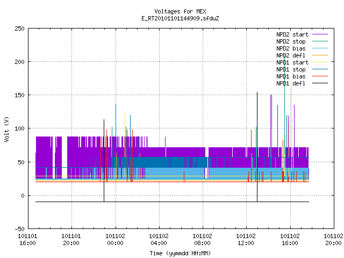Click the yellow NPD1 start legend line sample
The image size is (344, 258).
coord(320,62)
